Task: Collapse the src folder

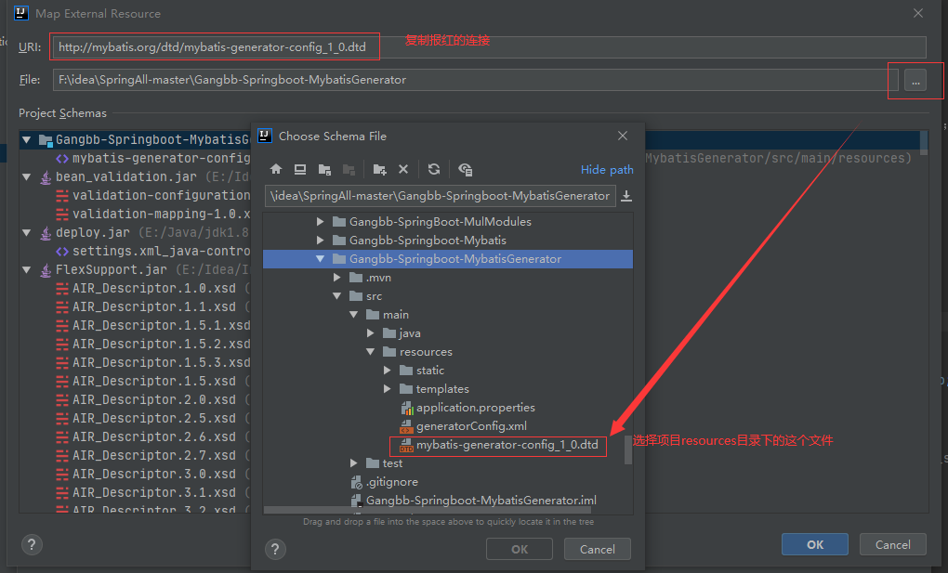Action: click(336, 296)
